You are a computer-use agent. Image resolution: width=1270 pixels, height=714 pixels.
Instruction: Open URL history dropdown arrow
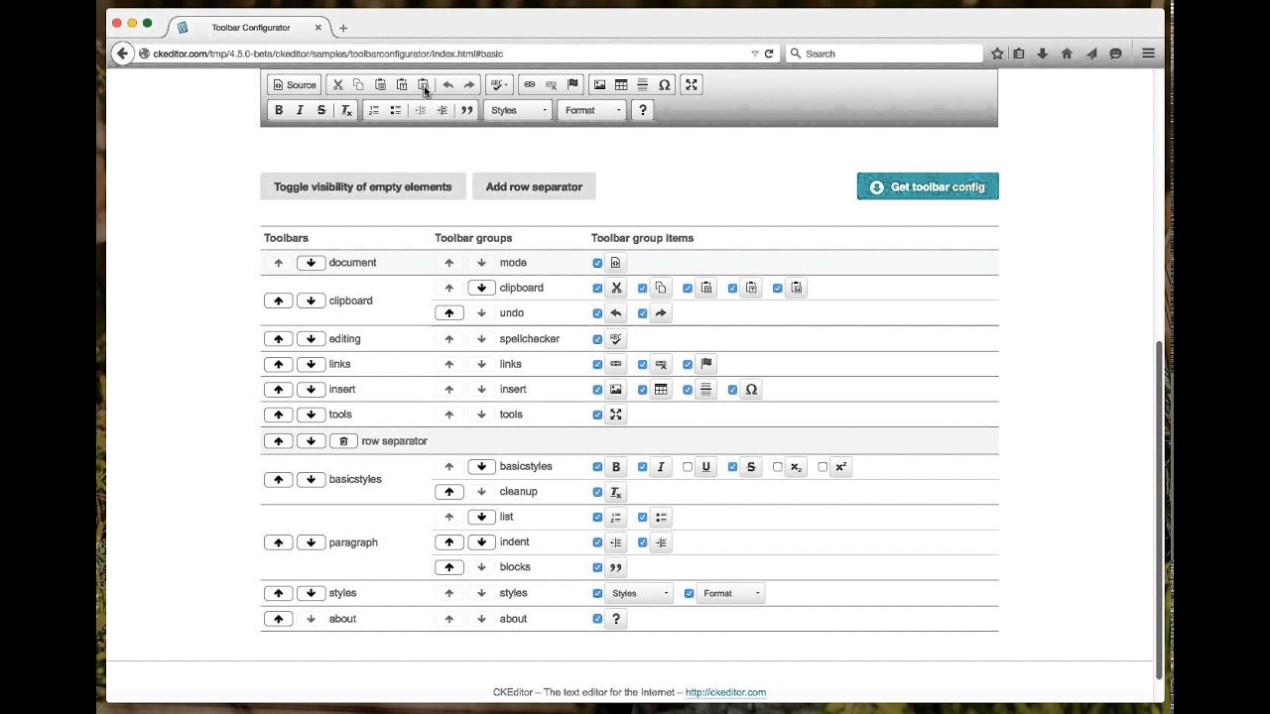[754, 54]
